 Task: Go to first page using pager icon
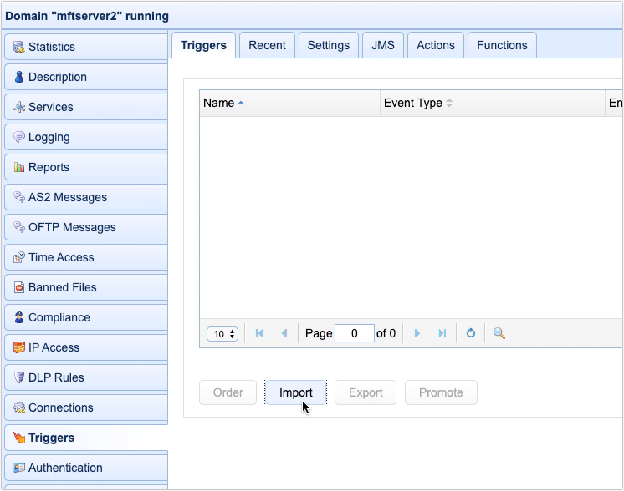click(259, 333)
